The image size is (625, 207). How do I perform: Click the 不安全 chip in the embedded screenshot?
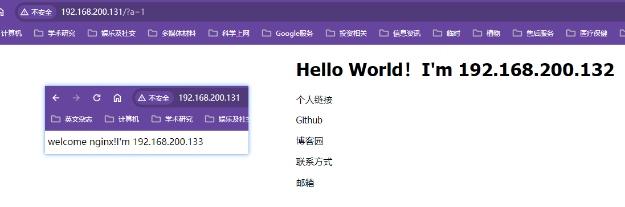click(x=154, y=98)
